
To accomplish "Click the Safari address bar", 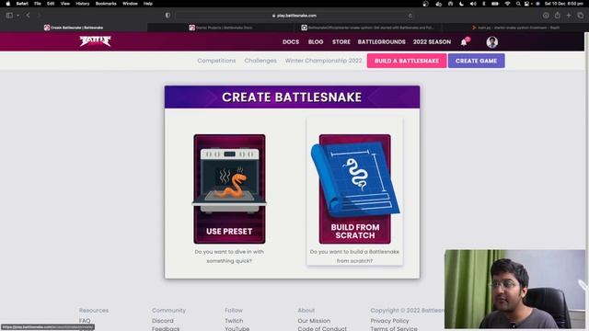I will (294, 16).
